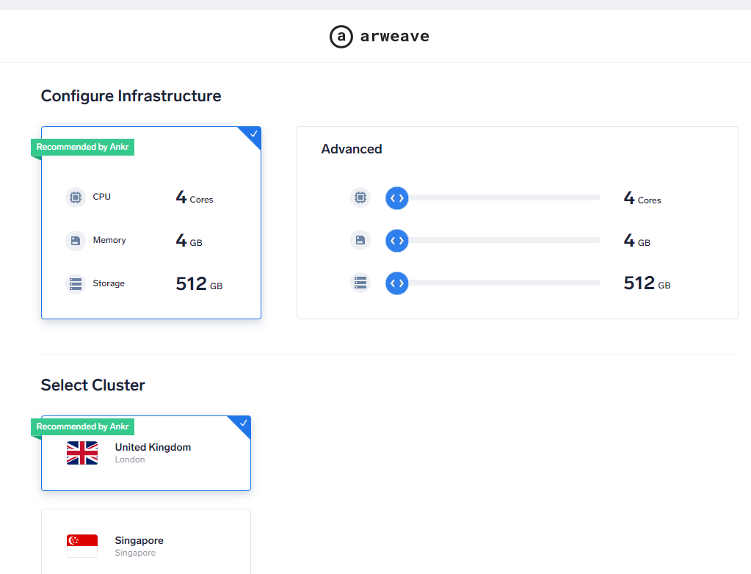Click the storage slider track
Image resolution: width=751 pixels, height=574 pixels.
(498, 283)
